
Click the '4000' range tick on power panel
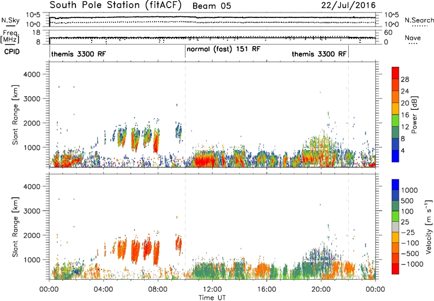pyautogui.click(x=31, y=74)
